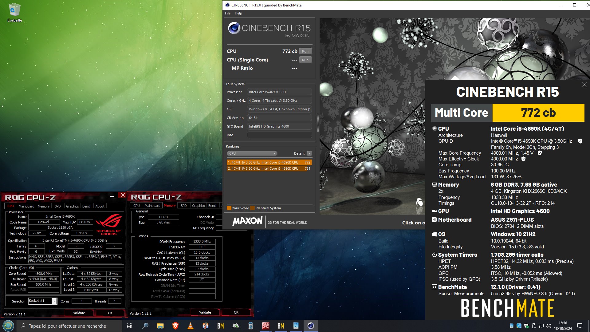The image size is (590, 332).
Task: Click DRAM Frequency value 1333.0 MHz
Action: click(202, 242)
